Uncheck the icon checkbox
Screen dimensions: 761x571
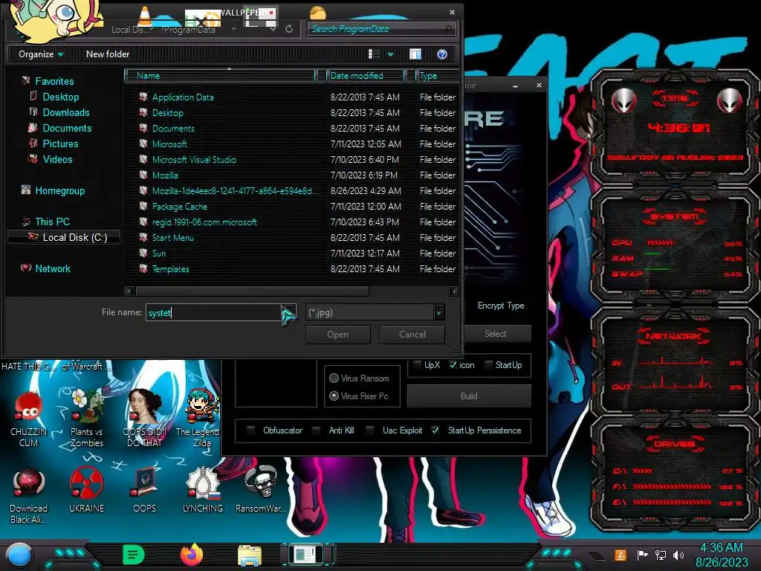coord(453,365)
